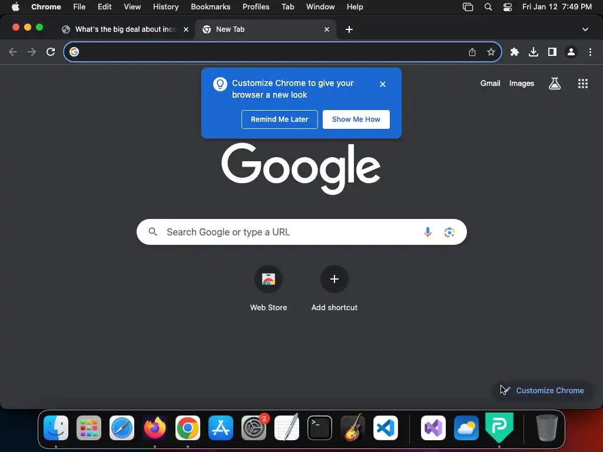
Task: Open the share icon in the address bar
Action: [x=472, y=52]
